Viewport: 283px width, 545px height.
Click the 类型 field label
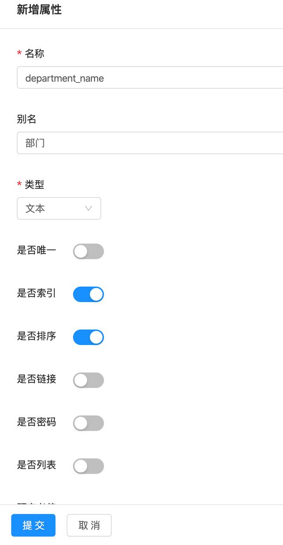point(34,184)
